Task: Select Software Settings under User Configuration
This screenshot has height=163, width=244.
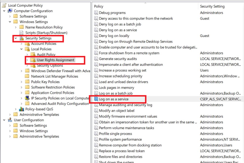Action: pyautogui.click(x=33, y=125)
